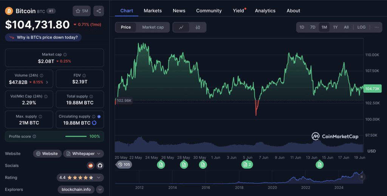
Task: Select the Market cap chart toggle
Action: click(x=153, y=28)
